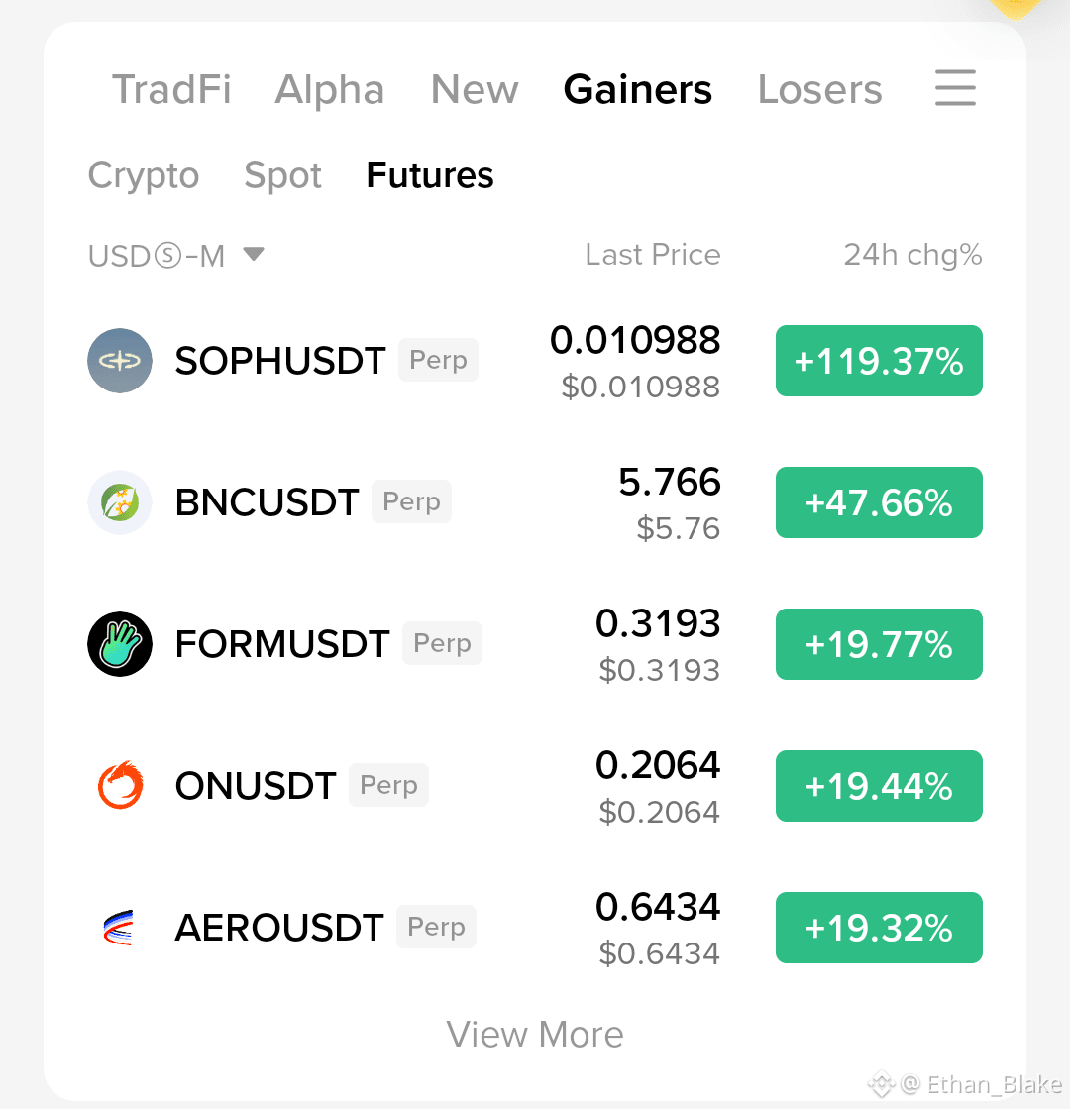The width and height of the screenshot is (1070, 1109).
Task: Open the hamburger menu icon
Action: [x=955, y=87]
